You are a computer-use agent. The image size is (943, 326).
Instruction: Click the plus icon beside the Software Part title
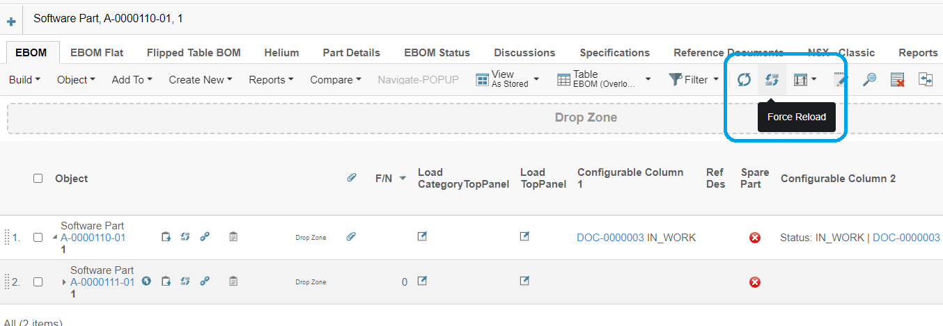[x=11, y=22]
